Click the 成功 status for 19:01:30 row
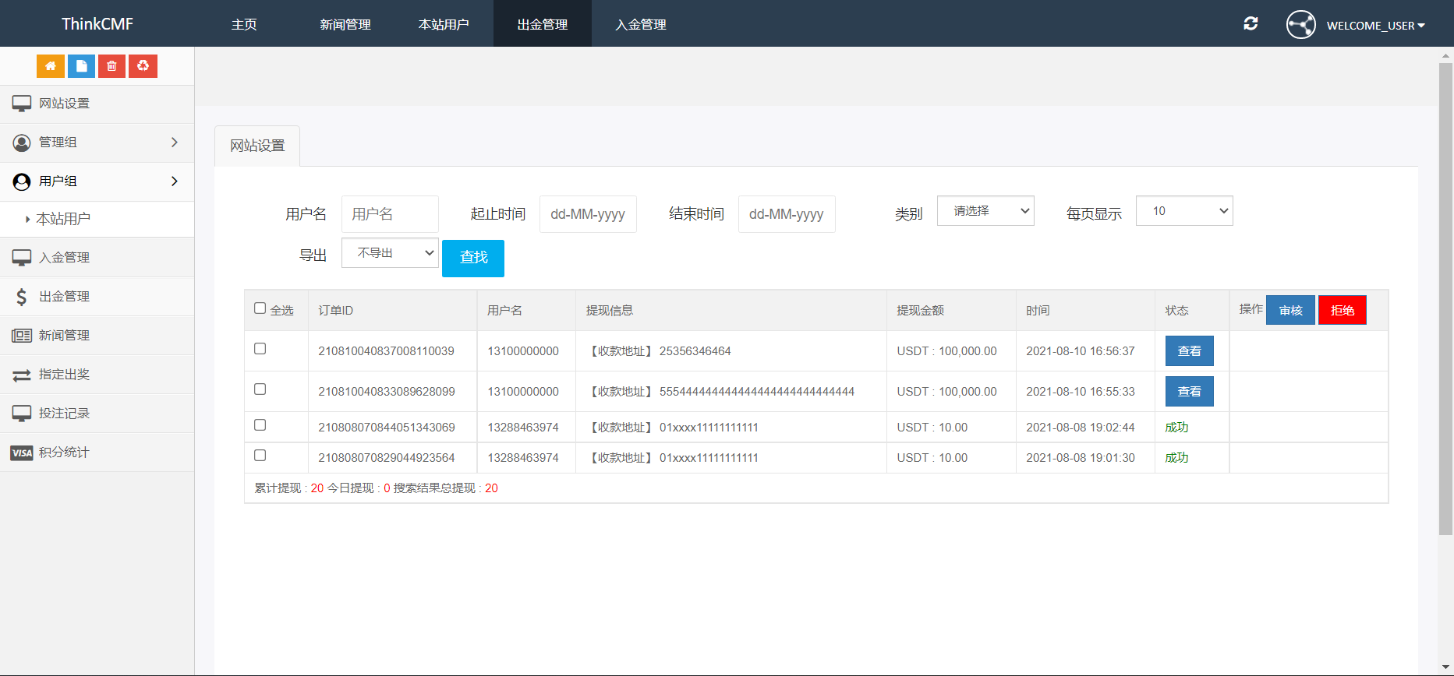This screenshot has width=1454, height=676. 1176,458
